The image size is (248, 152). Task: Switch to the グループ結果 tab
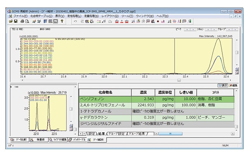pyautogui.click(x=137, y=134)
